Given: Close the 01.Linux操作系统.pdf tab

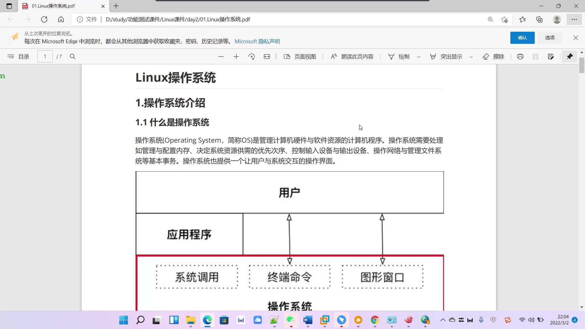Looking at the screenshot, I should coord(103,6).
